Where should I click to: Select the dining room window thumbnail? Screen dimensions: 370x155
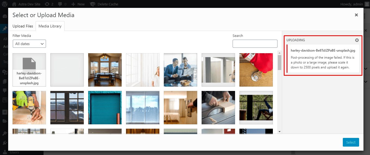pos(105,70)
